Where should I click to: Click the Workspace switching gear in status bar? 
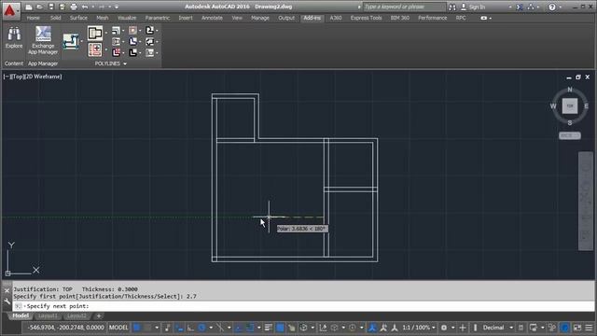444,328
